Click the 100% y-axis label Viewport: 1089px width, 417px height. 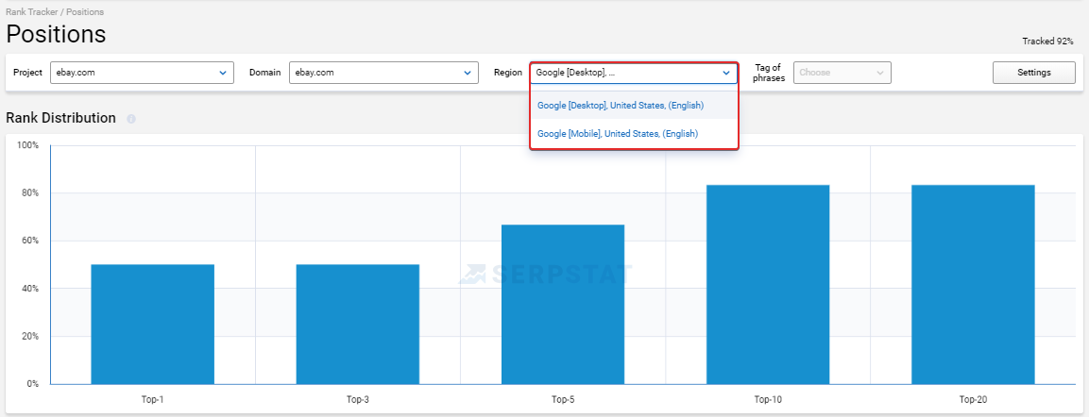pos(27,145)
